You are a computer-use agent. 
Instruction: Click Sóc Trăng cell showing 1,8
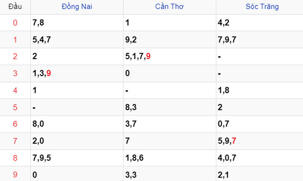point(259,90)
